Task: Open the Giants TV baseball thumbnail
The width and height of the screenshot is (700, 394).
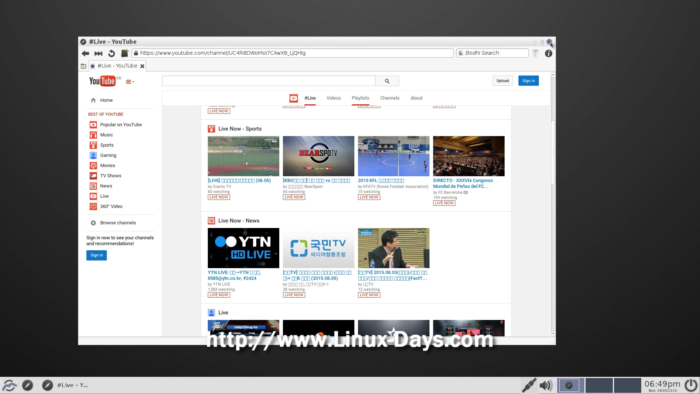Action: pos(244,156)
